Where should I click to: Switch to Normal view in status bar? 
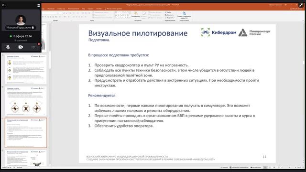(265, 168)
